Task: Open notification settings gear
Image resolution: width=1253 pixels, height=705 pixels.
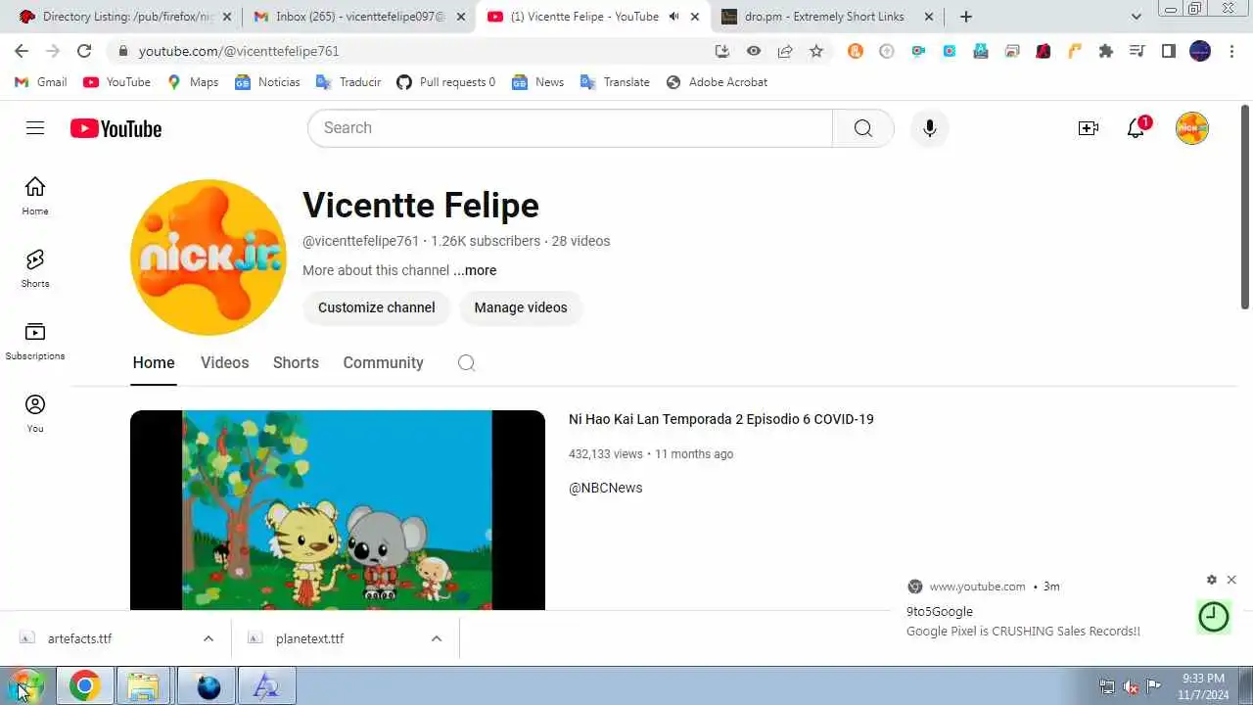Action: tap(1212, 580)
